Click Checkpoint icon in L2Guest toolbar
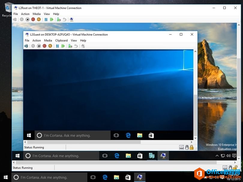This screenshot has width=243, height=182. tap(70, 46)
